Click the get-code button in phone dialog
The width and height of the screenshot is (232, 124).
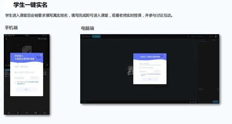pos(34,78)
